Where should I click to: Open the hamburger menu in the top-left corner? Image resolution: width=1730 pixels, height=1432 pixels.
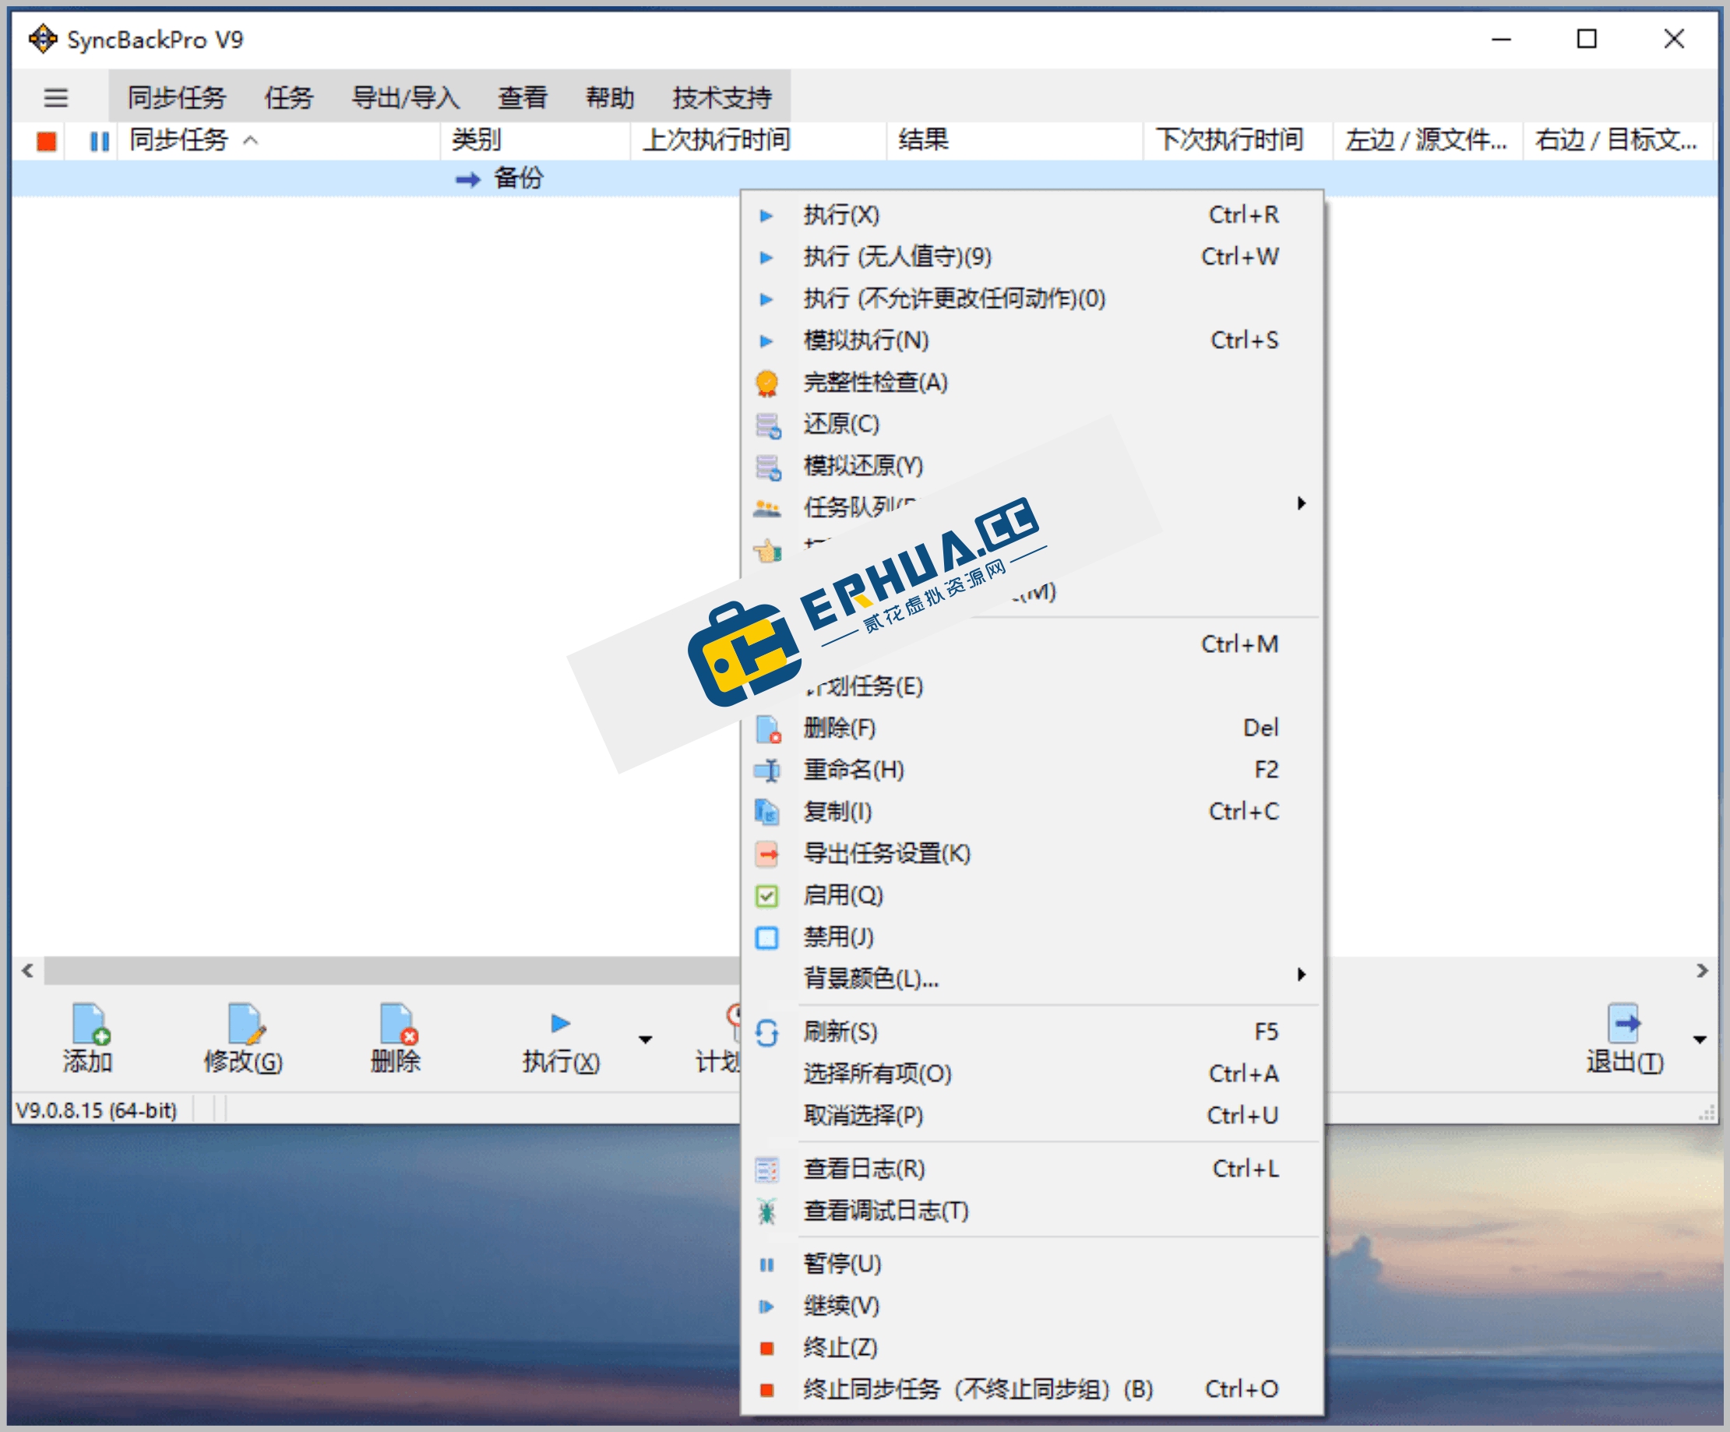click(56, 97)
